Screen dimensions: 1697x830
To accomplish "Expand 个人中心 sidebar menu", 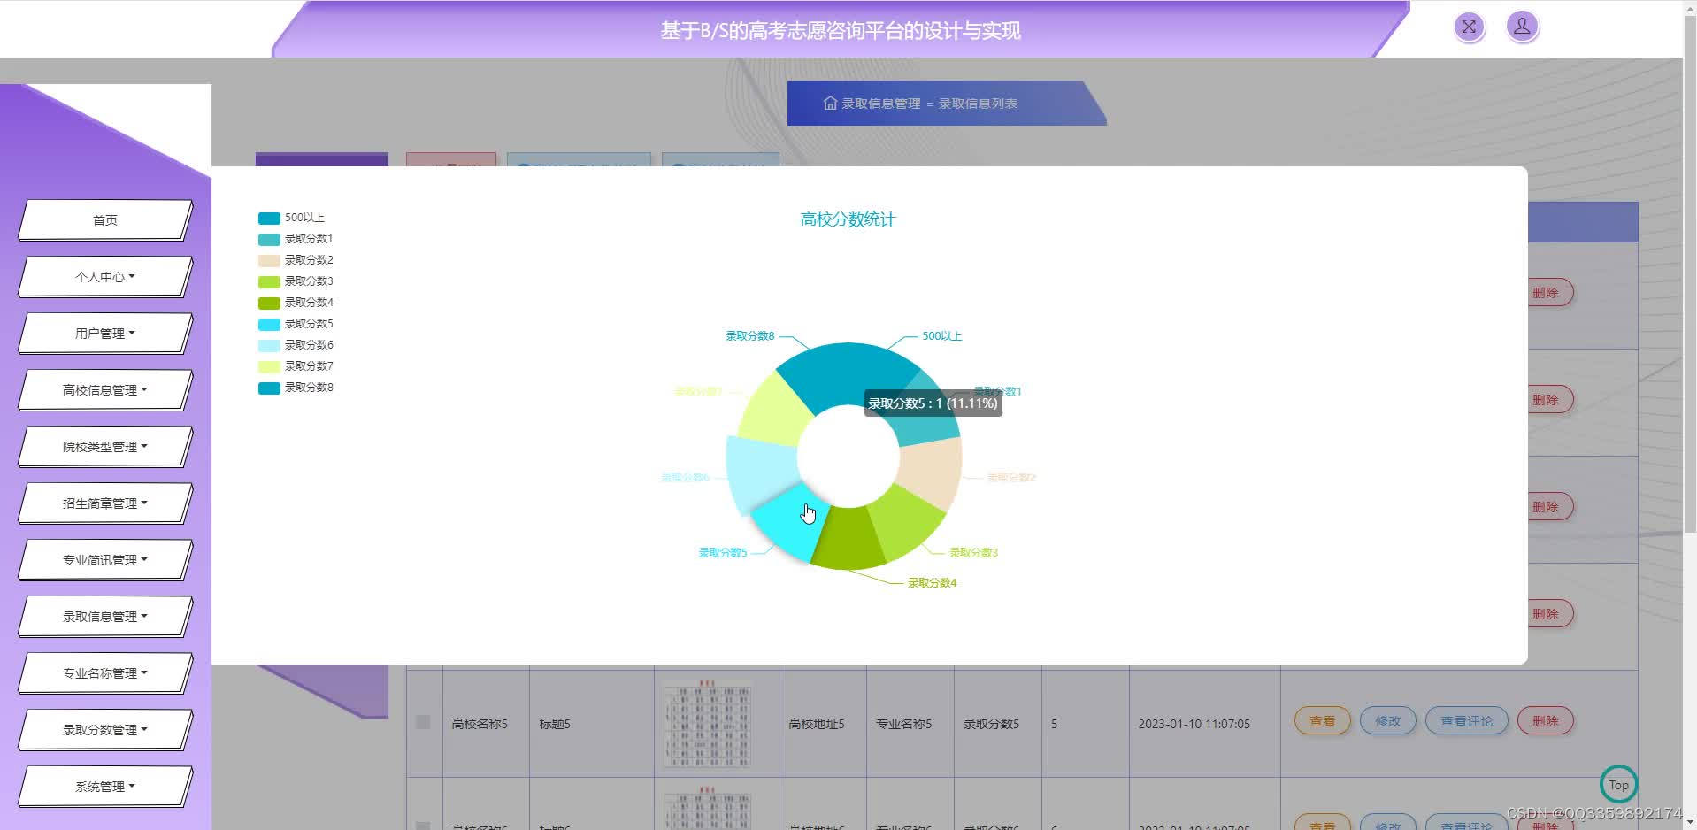I will 105,277.
